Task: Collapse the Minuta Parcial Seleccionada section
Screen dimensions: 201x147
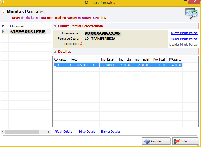Action: click(x=55, y=26)
